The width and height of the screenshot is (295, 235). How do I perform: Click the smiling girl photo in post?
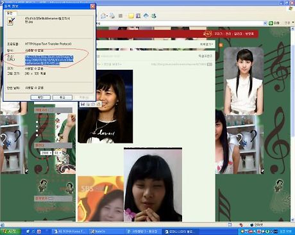[x=105, y=106]
